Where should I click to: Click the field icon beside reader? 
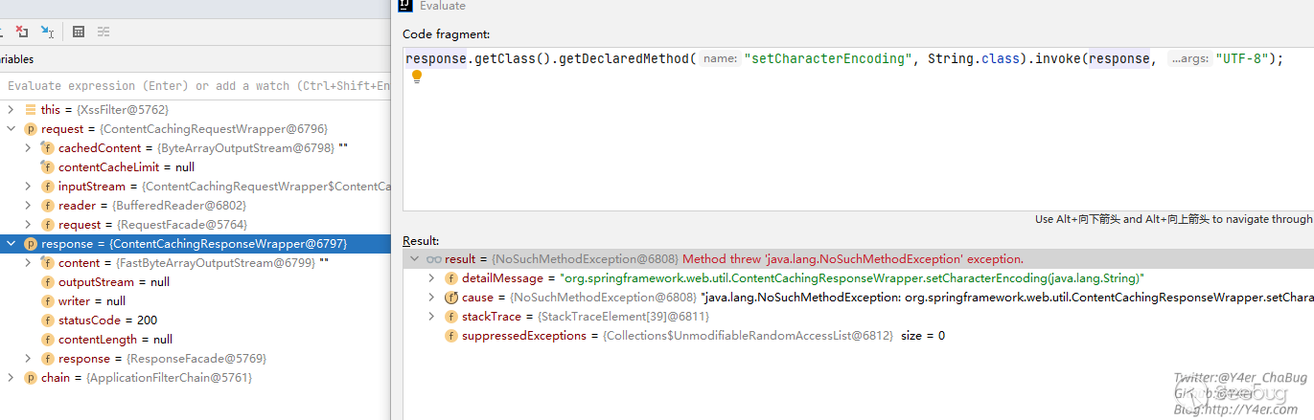click(48, 206)
